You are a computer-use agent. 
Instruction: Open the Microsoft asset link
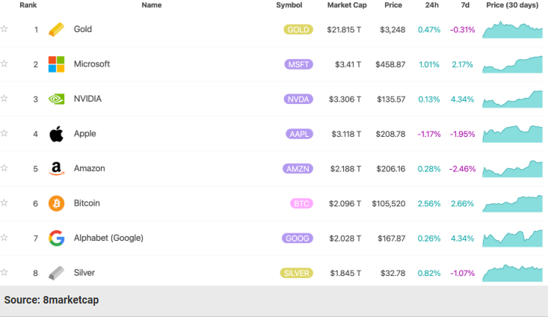pyautogui.click(x=91, y=64)
